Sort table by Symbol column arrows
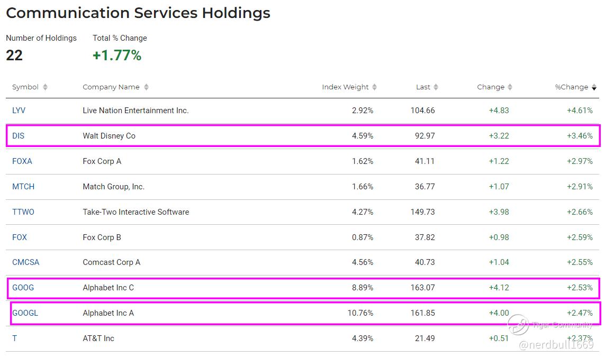Screen dimensions: 605x358 click(46, 87)
